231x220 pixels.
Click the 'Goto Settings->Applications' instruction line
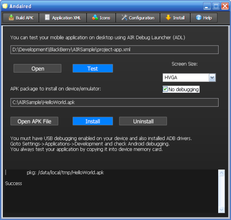[90, 144]
